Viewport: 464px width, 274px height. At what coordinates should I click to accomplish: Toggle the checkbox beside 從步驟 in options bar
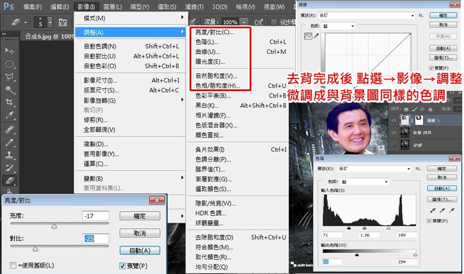pyautogui.click(x=274, y=22)
